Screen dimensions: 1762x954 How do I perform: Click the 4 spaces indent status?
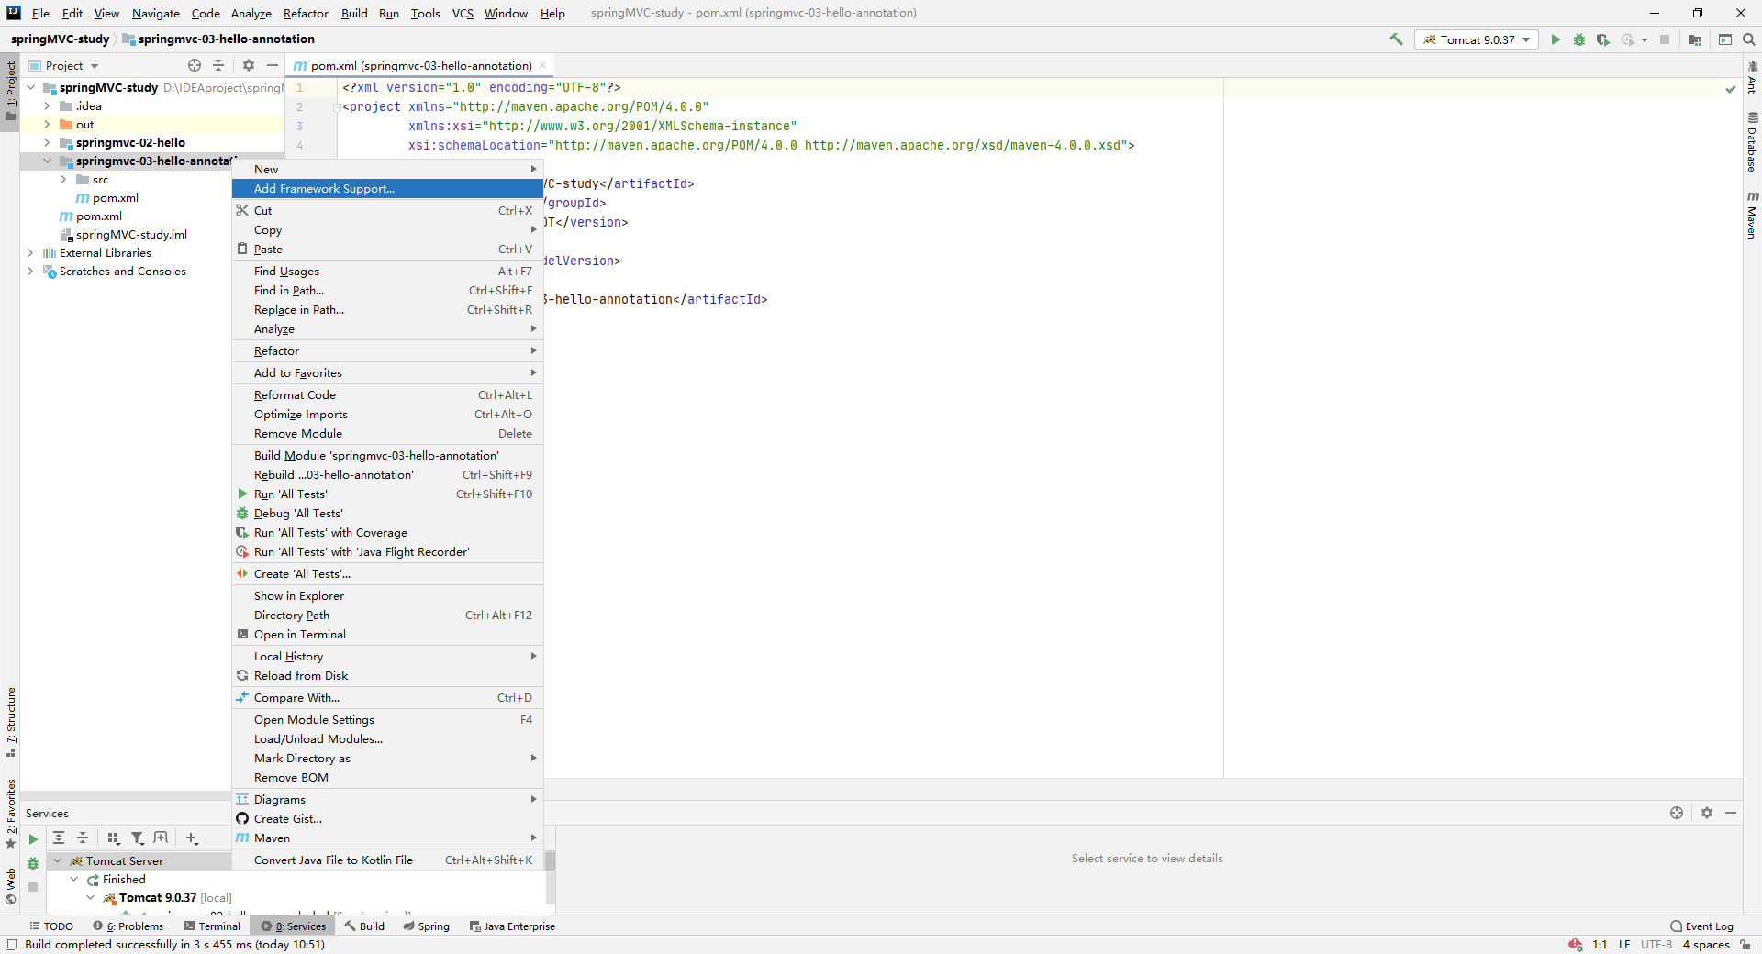1706,945
